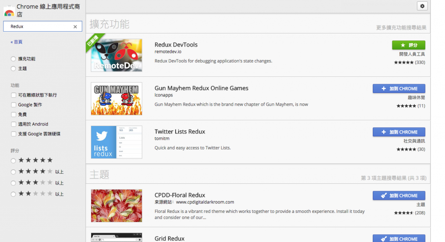This screenshot has width=445, height=242.
Task: Go back via 首頁 link
Action: (17, 42)
